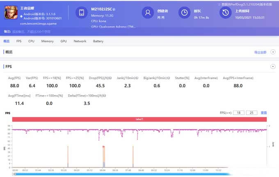Screen dimensions: 279x177
Task: Click the duration clock icon
Action: [185, 13]
